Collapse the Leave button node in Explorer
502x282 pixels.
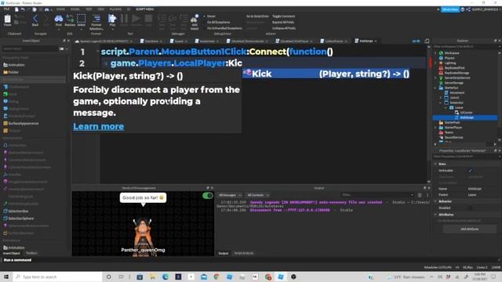[446, 108]
